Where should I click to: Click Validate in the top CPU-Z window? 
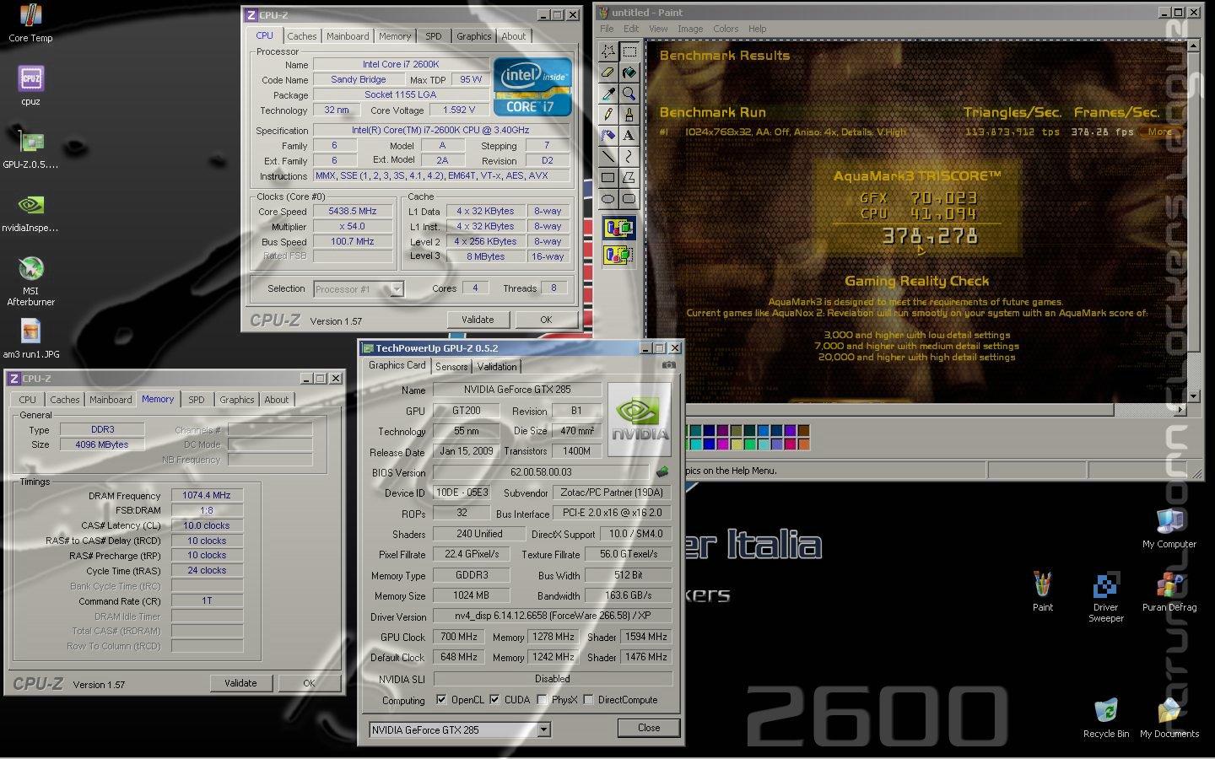(478, 320)
